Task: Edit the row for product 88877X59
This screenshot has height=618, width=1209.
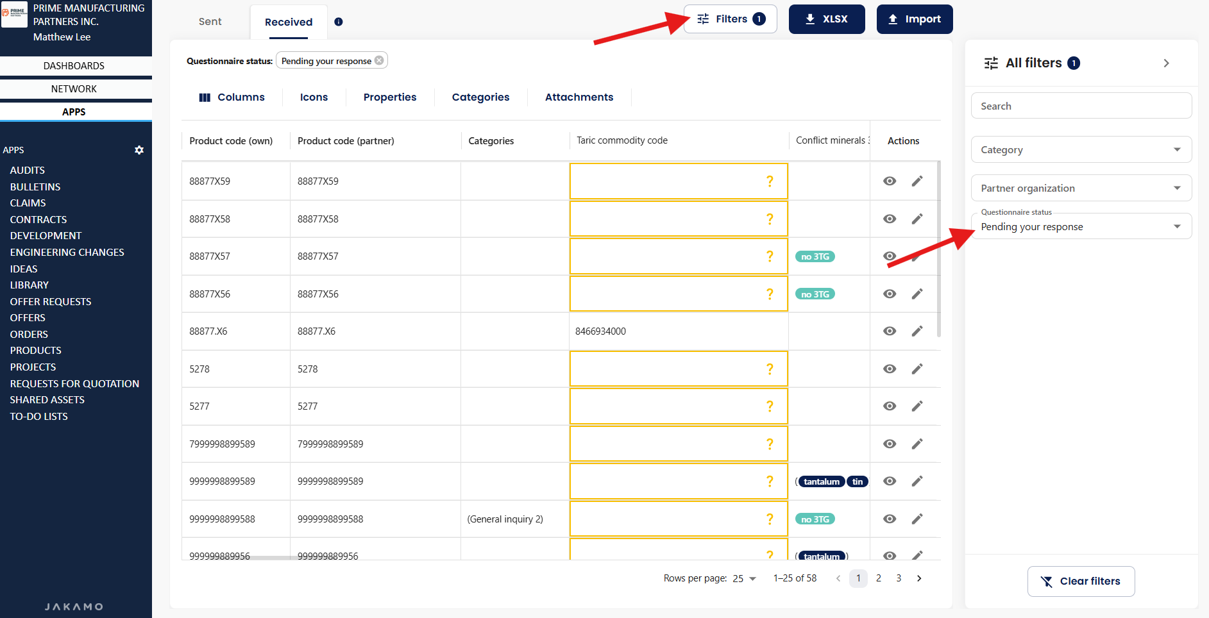Action: pos(917,181)
